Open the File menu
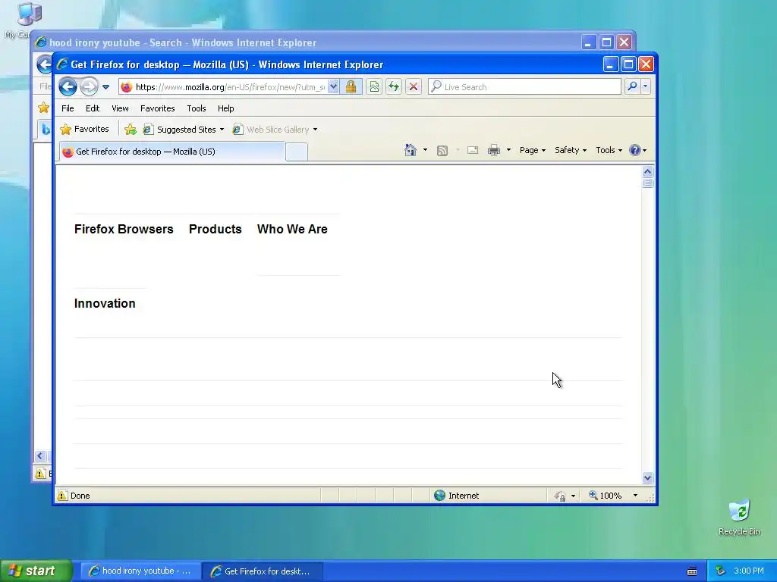Viewport: 777px width, 582px height. pos(68,108)
